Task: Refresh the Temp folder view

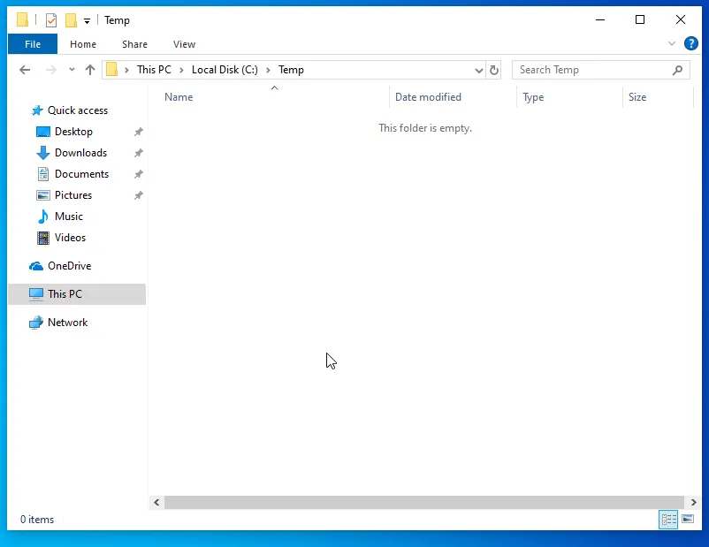Action: point(494,70)
